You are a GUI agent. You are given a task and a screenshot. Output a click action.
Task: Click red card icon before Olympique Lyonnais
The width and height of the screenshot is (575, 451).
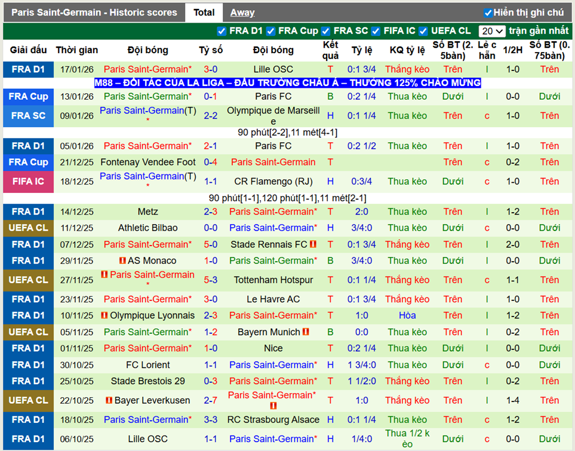(104, 315)
